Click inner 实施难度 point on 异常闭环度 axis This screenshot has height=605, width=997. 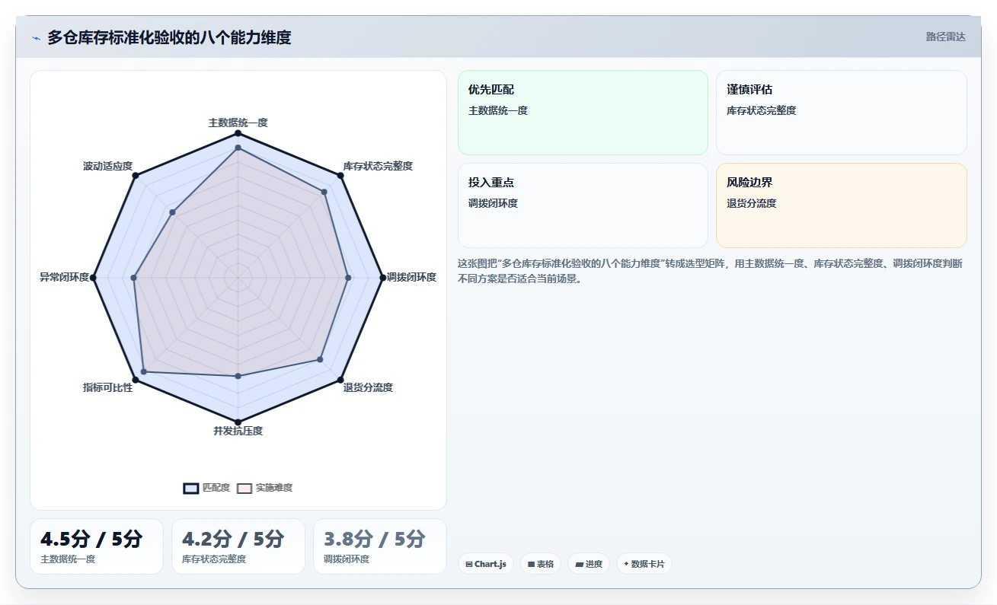[134, 278]
